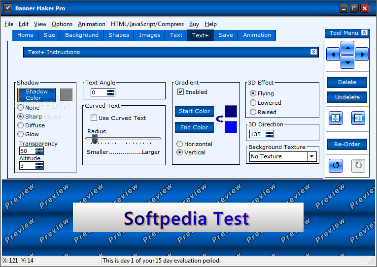Adjust Transparency spinner arrows
Viewport: 377px width, 267px height.
pyautogui.click(x=39, y=151)
